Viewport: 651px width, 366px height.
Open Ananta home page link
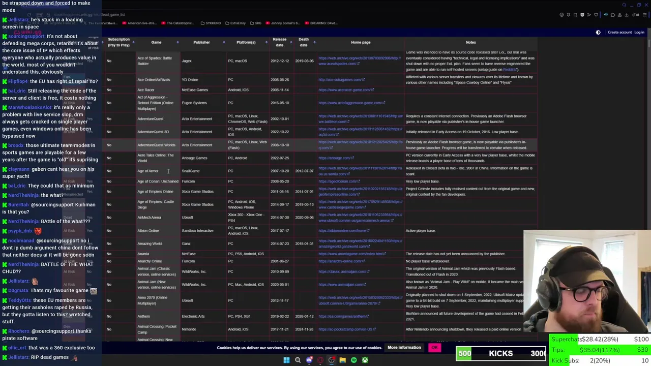[352, 254]
